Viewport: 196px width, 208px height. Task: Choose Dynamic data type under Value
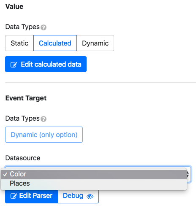pyautogui.click(x=95, y=43)
